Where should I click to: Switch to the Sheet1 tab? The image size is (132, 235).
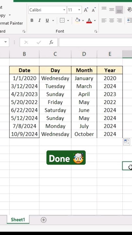click(x=18, y=220)
